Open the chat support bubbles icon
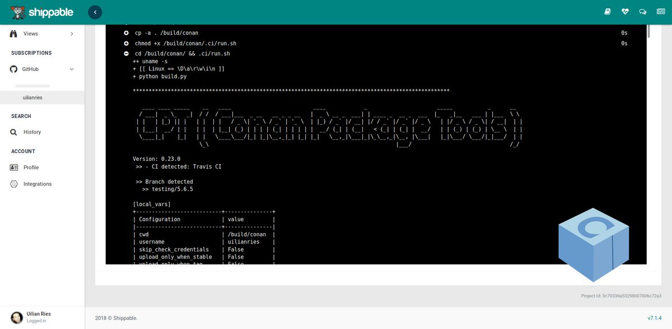 tap(643, 12)
